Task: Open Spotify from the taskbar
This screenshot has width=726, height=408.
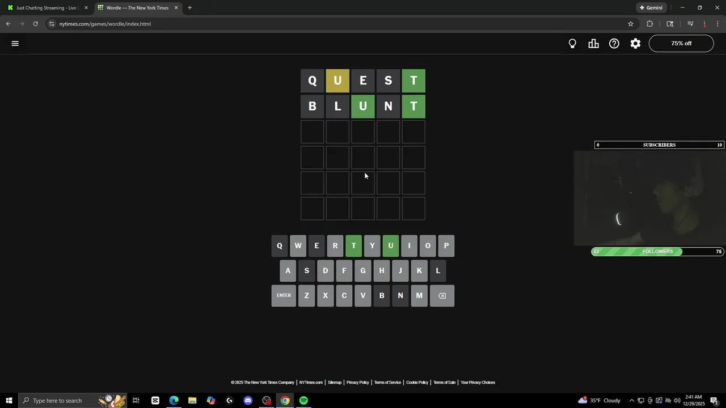Action: pos(303,401)
